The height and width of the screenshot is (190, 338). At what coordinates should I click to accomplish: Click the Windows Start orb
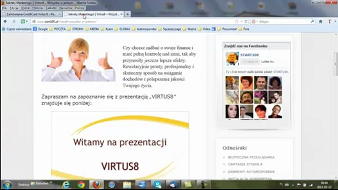[7, 184]
